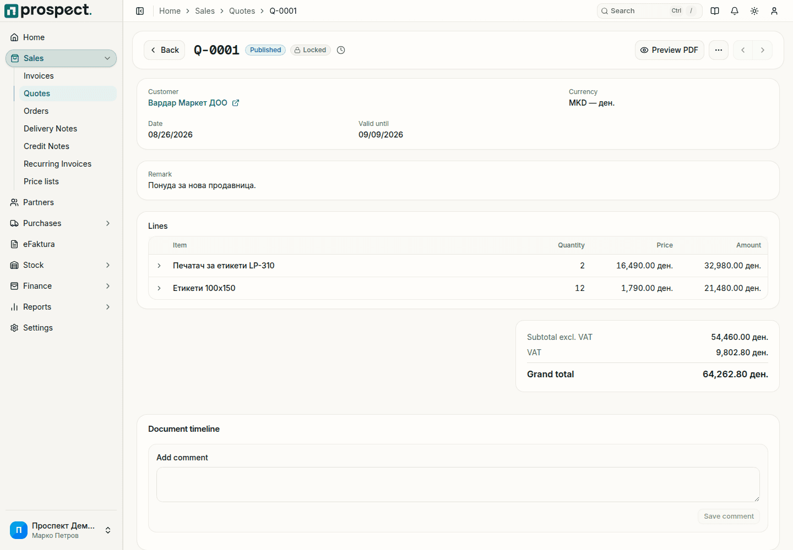Click Save comment button
The width and height of the screenshot is (793, 550).
(729, 516)
